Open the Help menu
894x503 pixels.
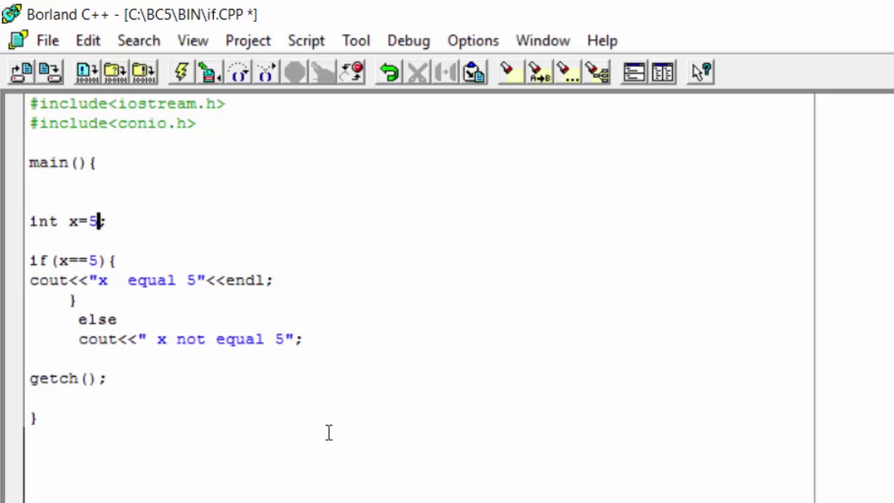(x=602, y=41)
